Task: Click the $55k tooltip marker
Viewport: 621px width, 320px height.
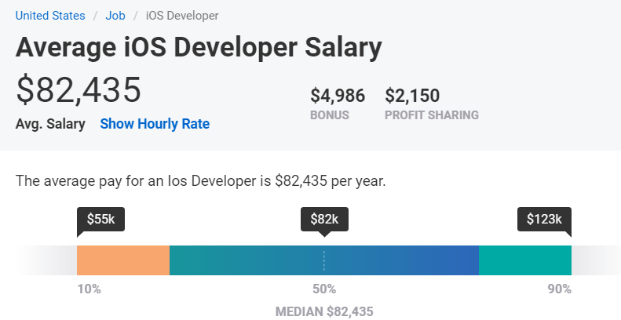Action: (x=100, y=219)
